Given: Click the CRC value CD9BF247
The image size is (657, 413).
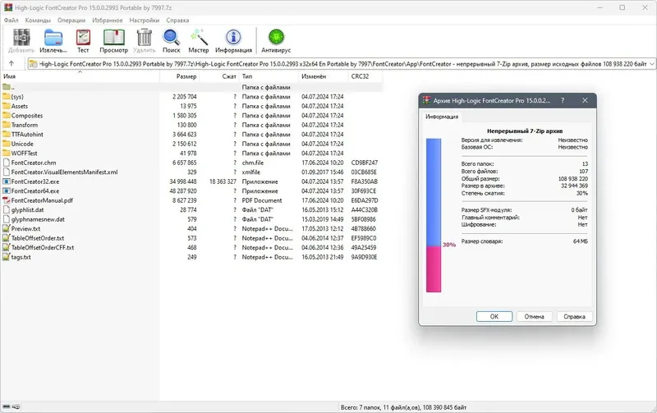Looking at the screenshot, I should coord(364,163).
